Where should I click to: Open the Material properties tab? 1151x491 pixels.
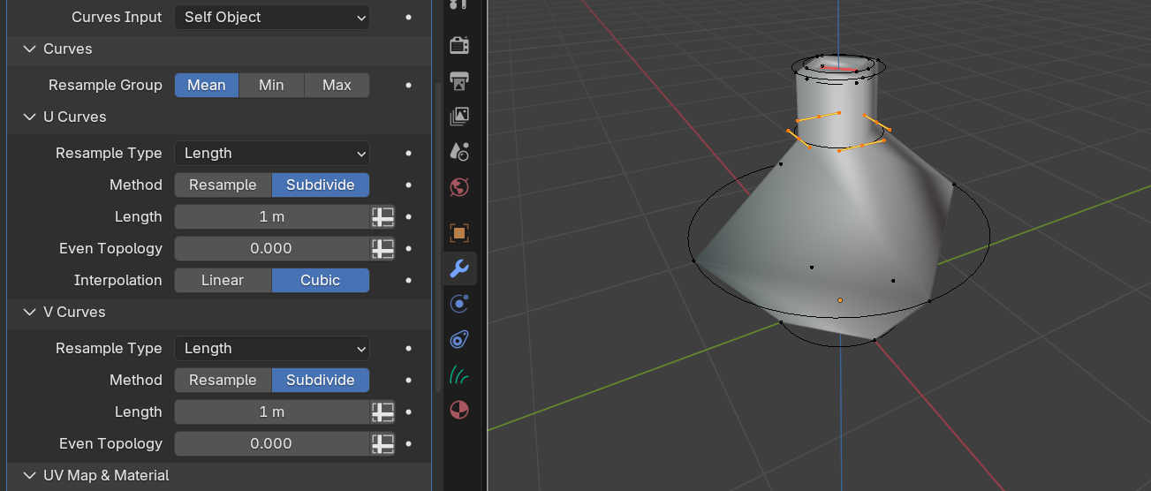point(459,410)
